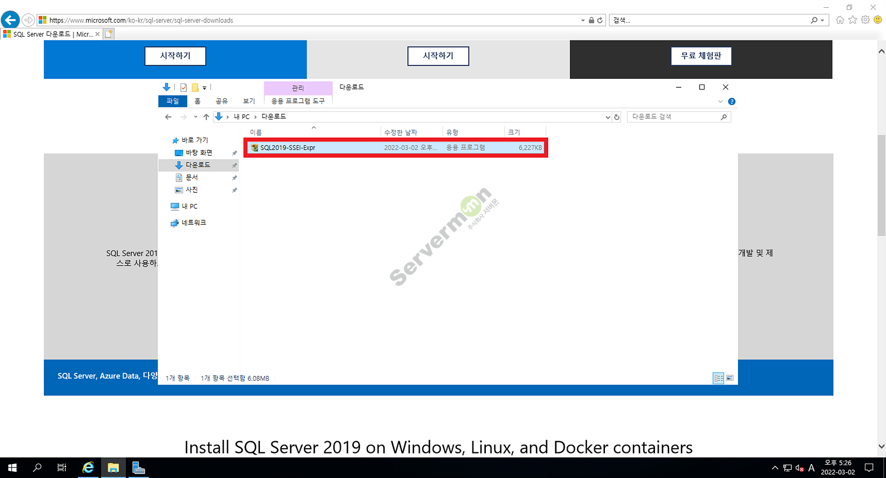Click Explorer forward arrow
The height and width of the screenshot is (478, 886).
[x=183, y=117]
